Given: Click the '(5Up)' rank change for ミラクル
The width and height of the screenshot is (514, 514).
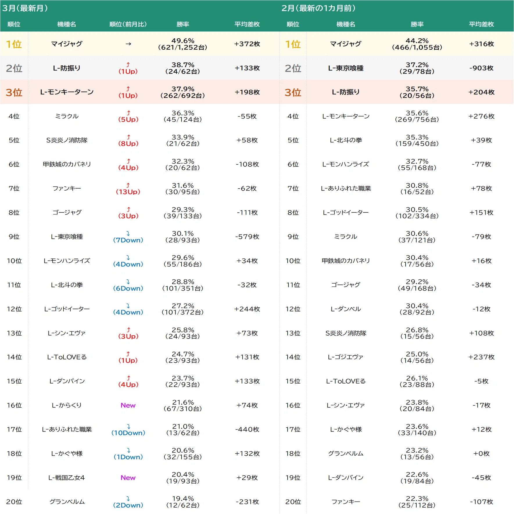Looking at the screenshot, I should (128, 116).
